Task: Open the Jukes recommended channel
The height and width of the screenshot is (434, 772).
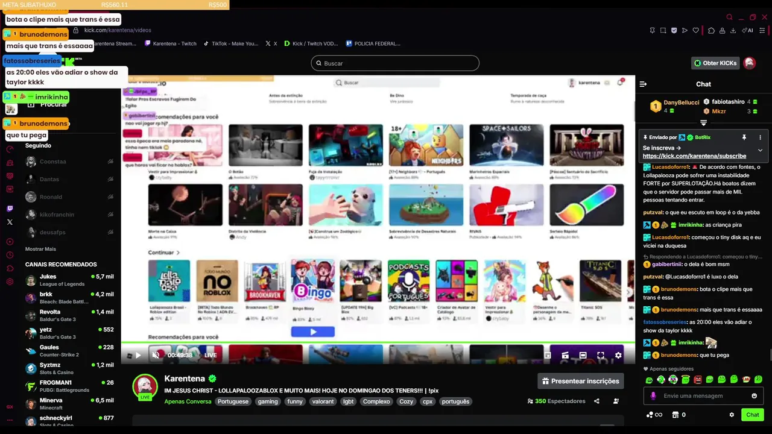Action: tap(71, 280)
